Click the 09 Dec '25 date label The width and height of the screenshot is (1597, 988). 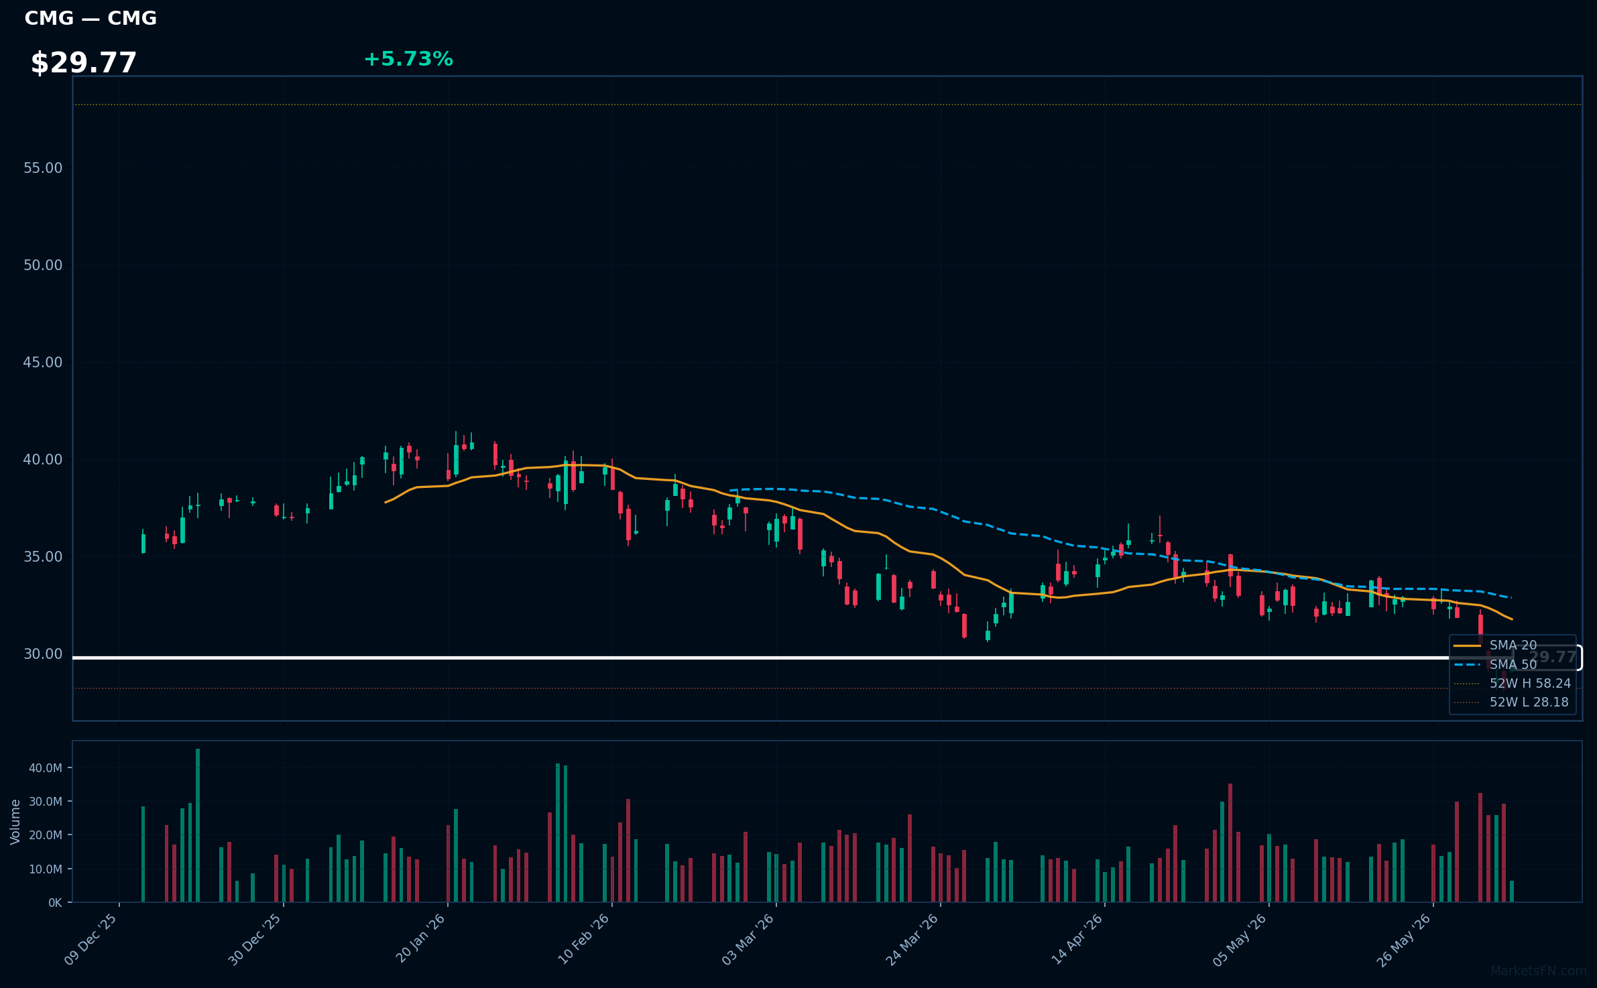91,939
